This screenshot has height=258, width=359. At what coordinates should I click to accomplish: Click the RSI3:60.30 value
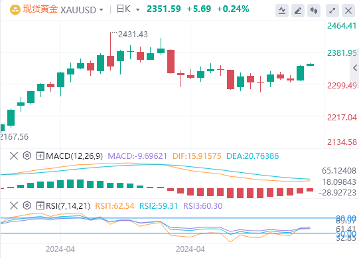click(x=203, y=205)
